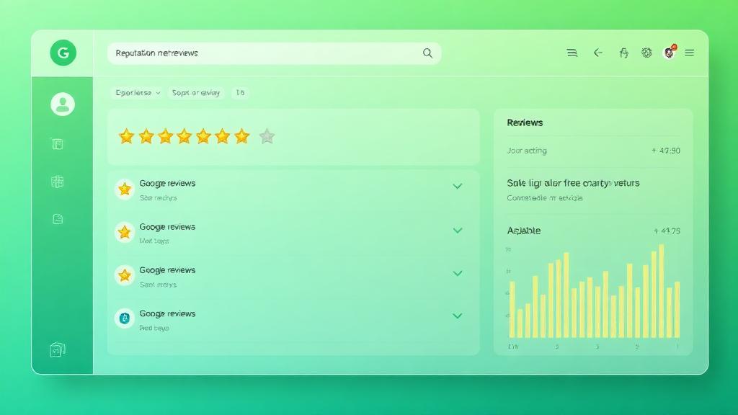
Task: Go back with the left arrow icon
Action: (x=597, y=53)
